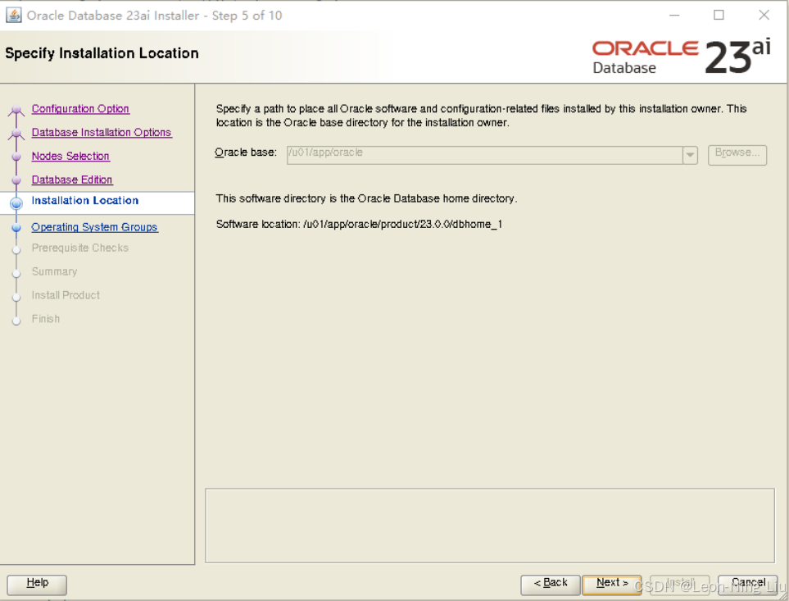Click the Summary step bullet

point(16,273)
